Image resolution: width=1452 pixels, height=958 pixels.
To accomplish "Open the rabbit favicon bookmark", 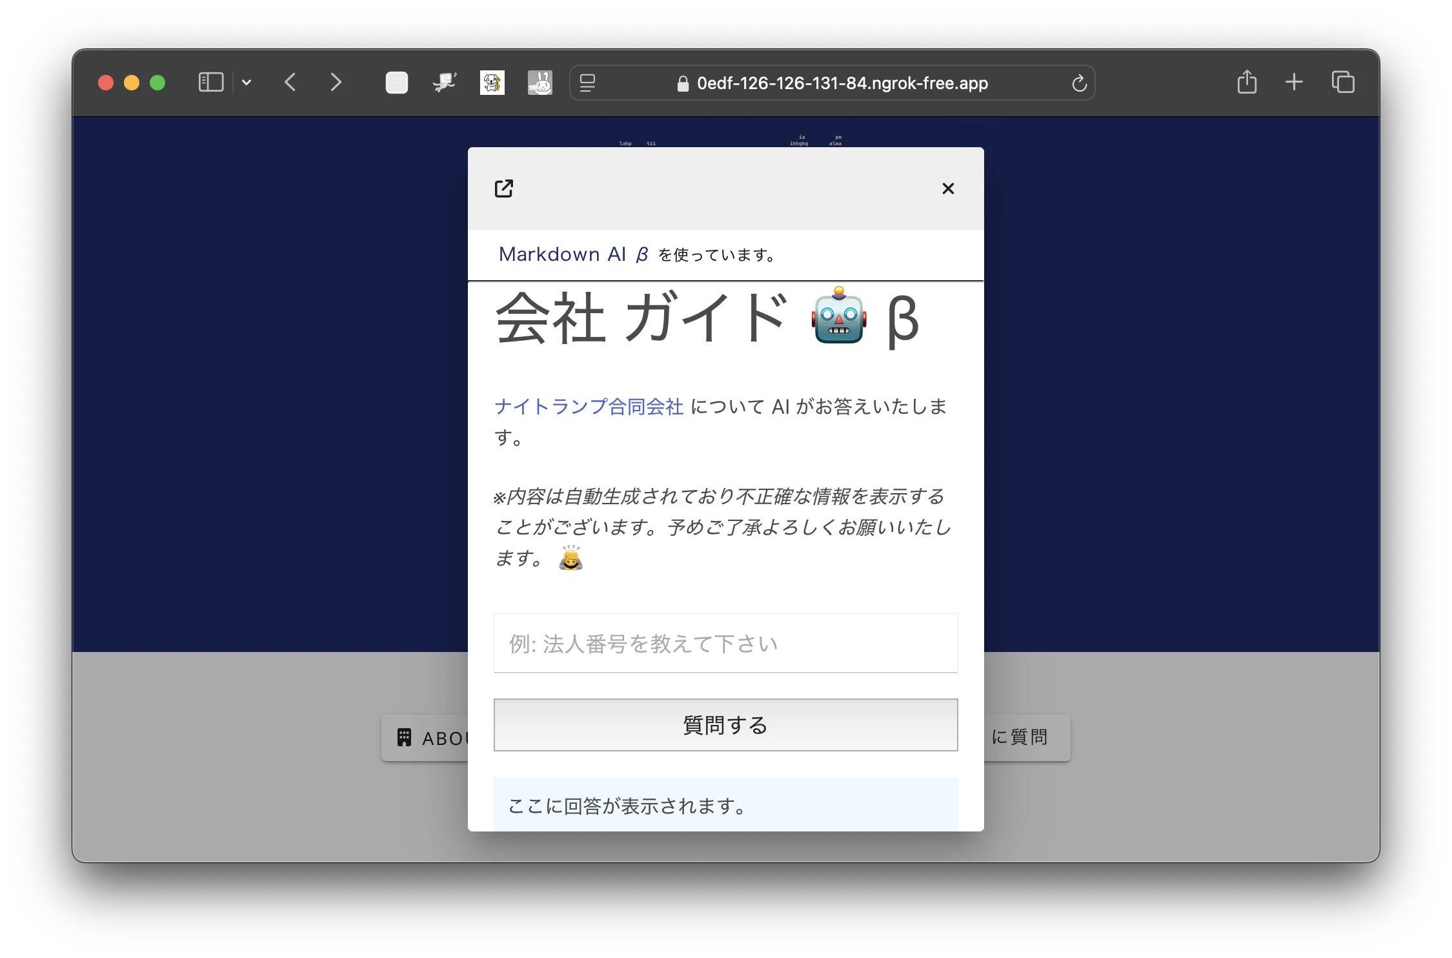I will (539, 83).
